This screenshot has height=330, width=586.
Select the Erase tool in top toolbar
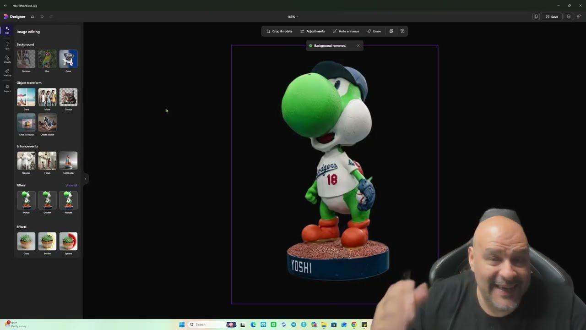[x=374, y=31]
